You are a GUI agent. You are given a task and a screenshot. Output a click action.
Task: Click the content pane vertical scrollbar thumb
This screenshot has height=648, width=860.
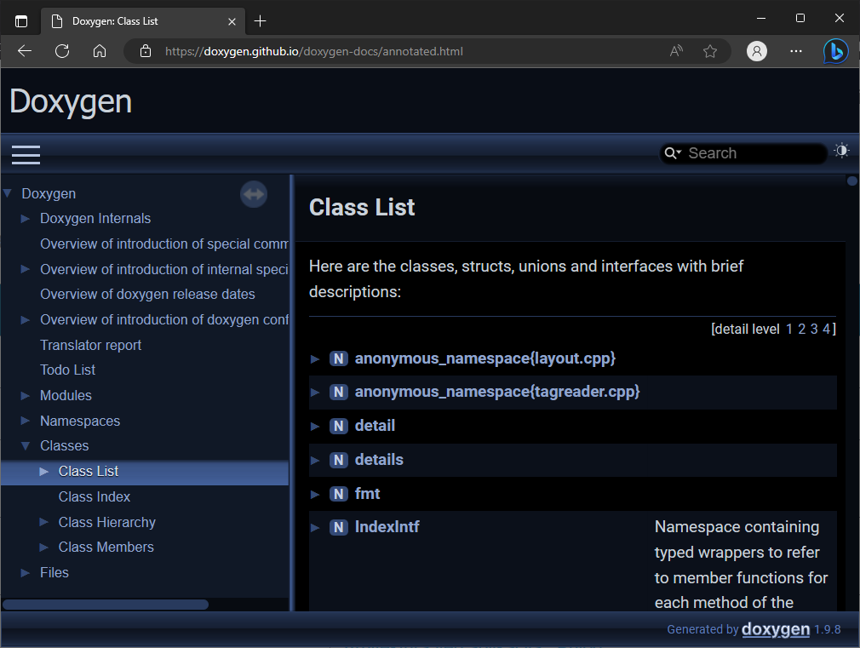pos(851,181)
